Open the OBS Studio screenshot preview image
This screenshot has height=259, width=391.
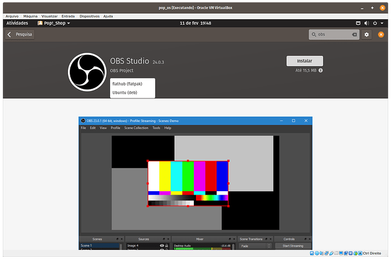195,183
